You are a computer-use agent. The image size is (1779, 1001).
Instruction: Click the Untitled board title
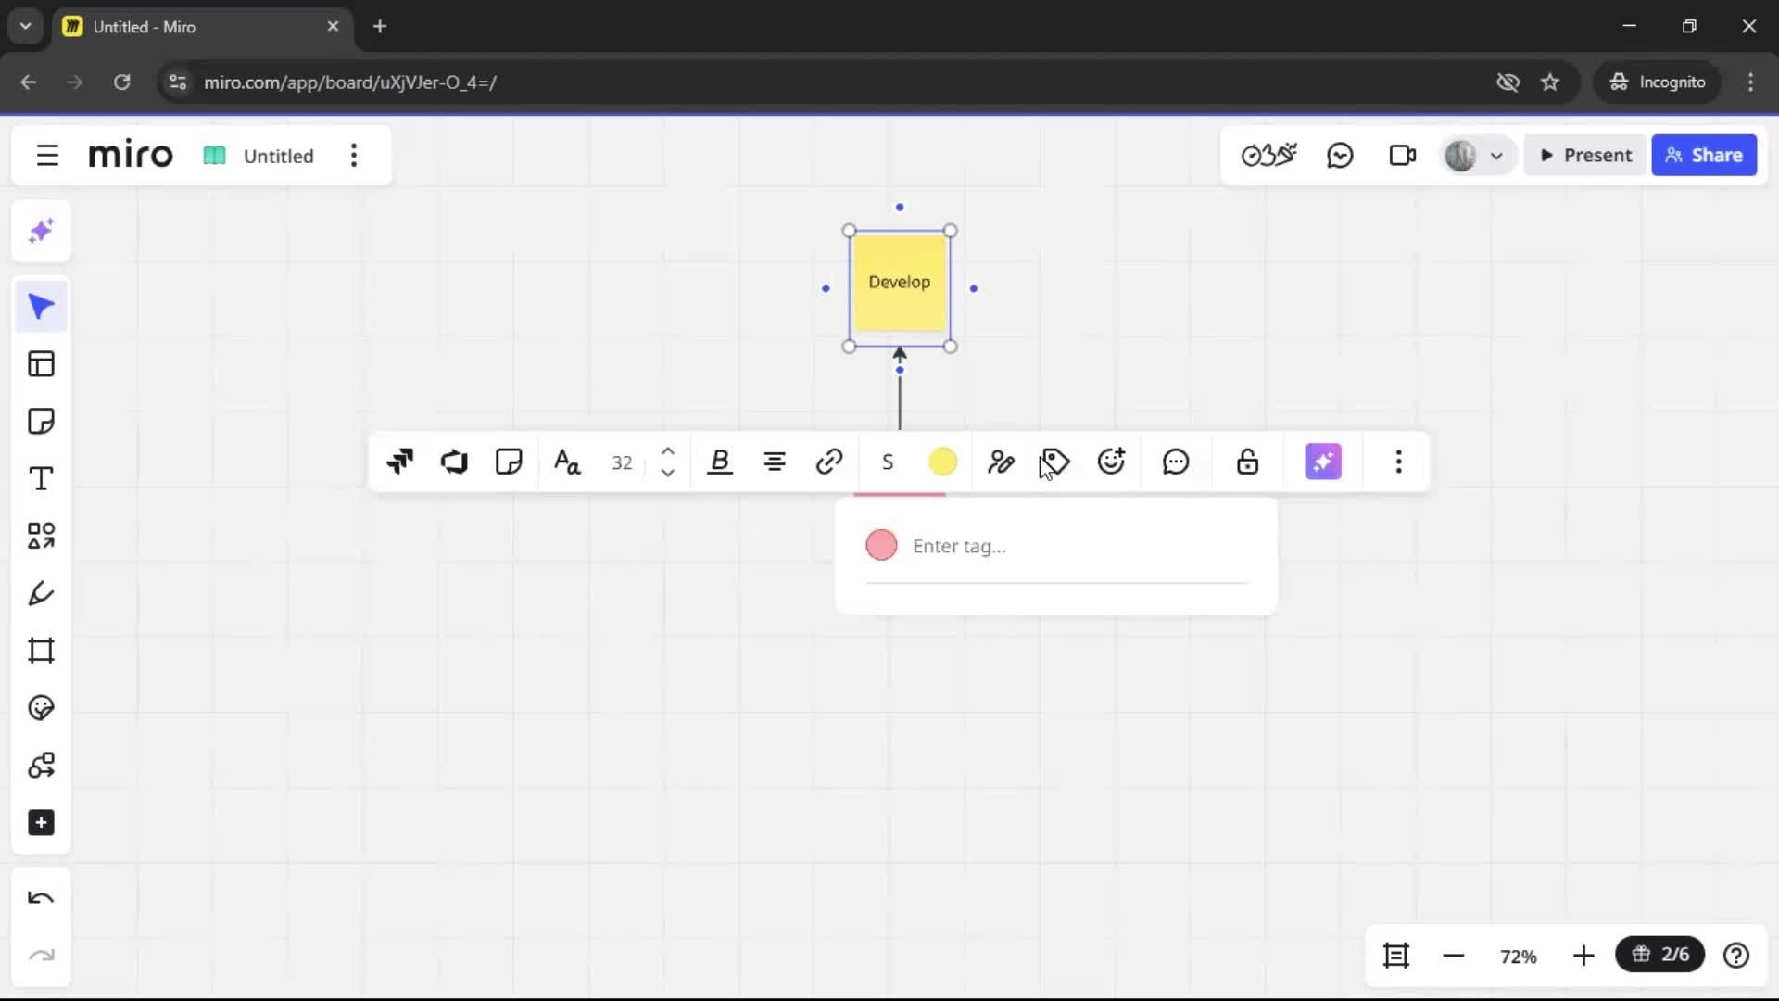278,156
